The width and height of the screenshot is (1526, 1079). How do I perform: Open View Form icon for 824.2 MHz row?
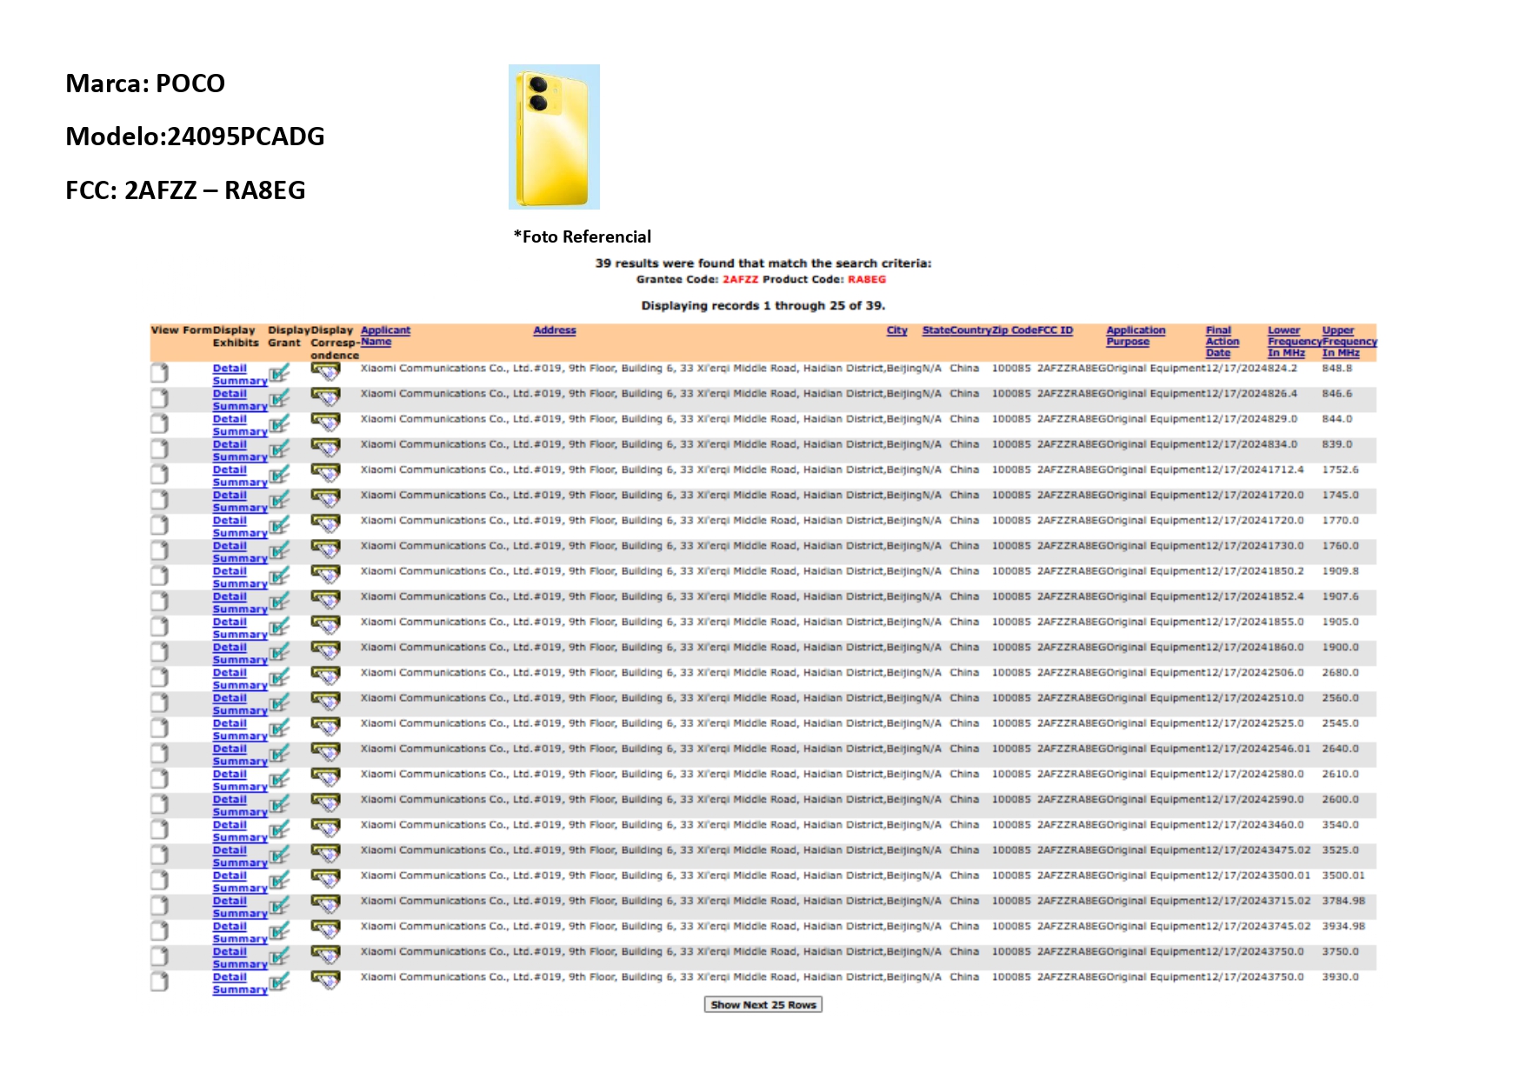(159, 373)
